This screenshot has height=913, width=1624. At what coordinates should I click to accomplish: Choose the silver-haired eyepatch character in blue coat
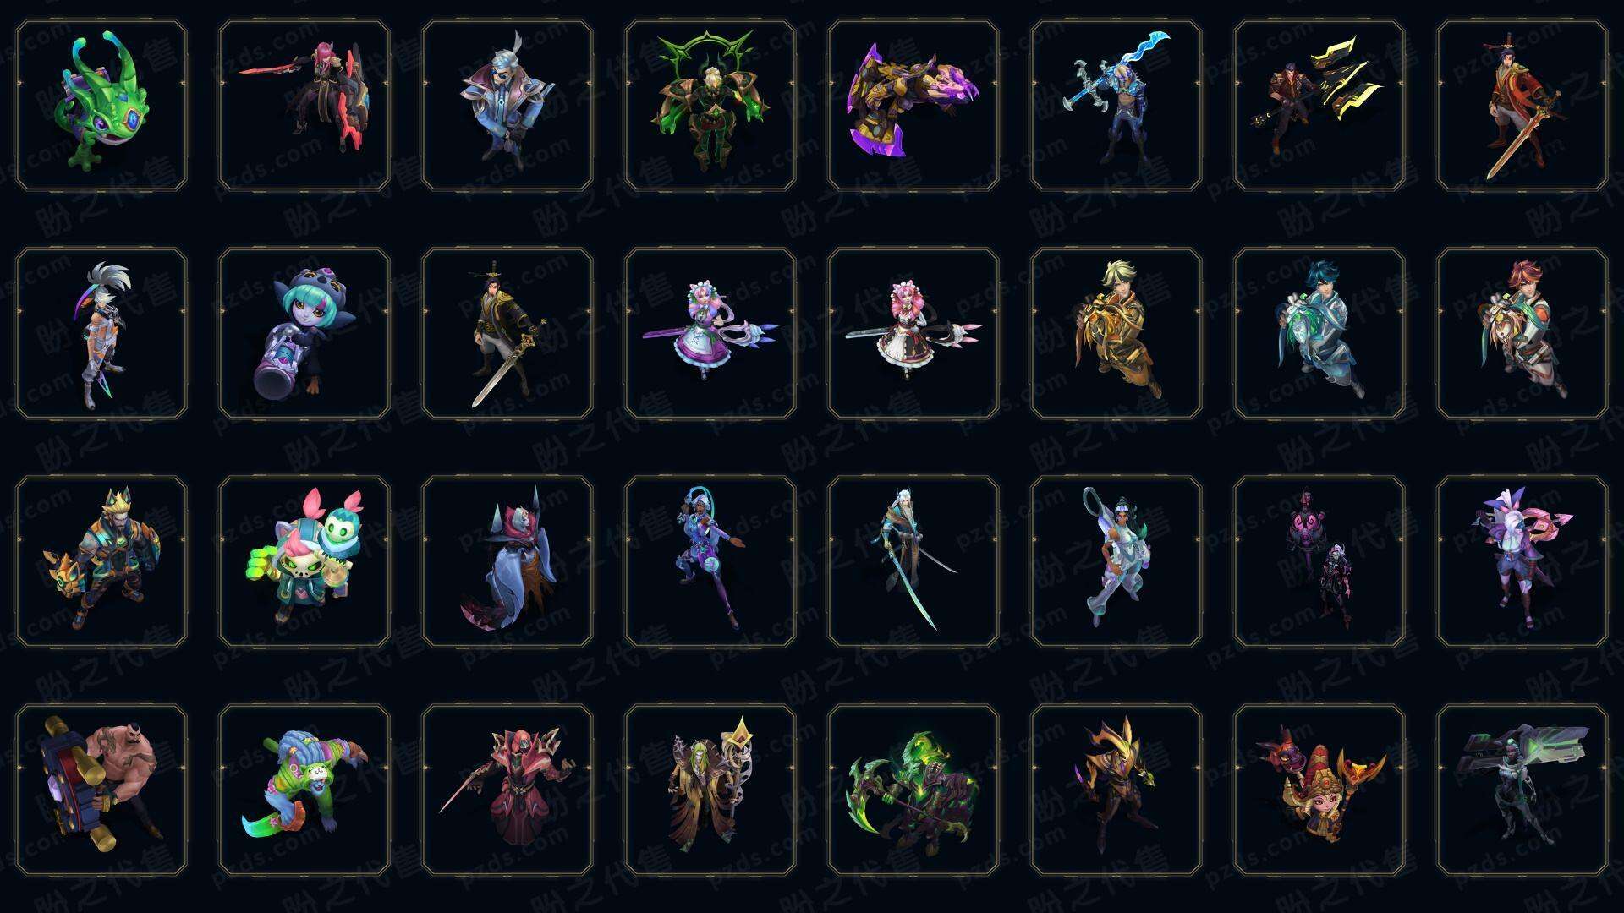click(x=507, y=106)
